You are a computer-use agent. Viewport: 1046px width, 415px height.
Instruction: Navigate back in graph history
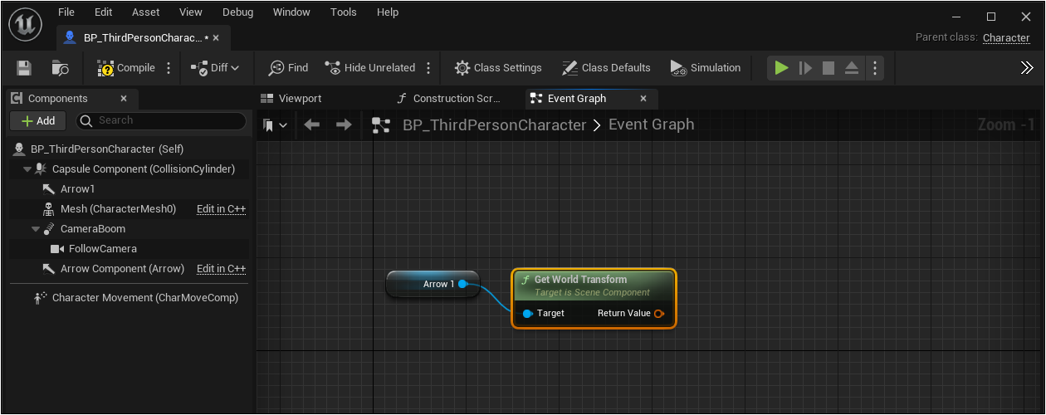pos(312,124)
